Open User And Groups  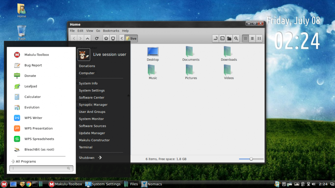click(x=92, y=112)
